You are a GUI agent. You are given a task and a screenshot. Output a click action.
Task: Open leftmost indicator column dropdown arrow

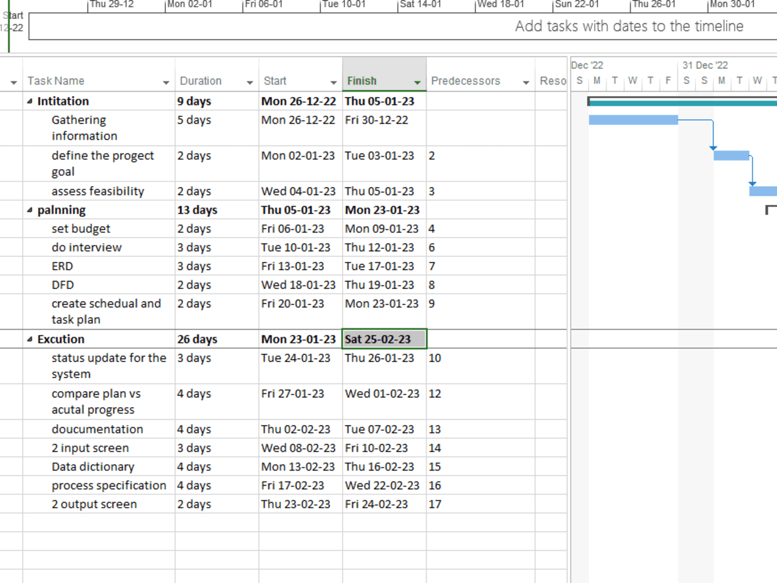tap(13, 82)
